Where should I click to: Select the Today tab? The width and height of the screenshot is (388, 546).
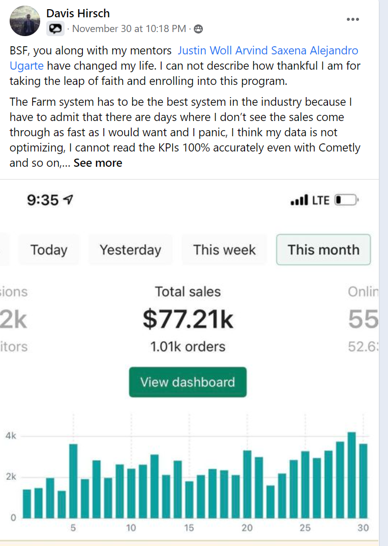pos(49,250)
